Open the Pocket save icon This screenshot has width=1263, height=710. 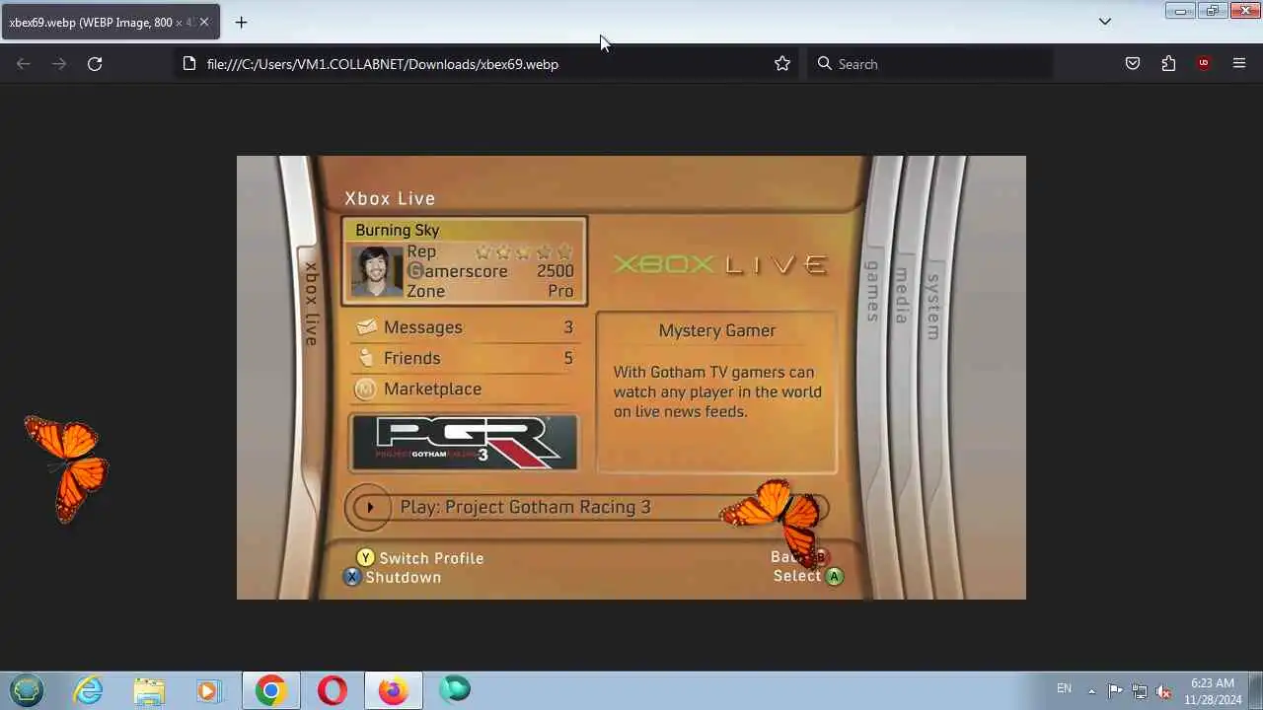click(x=1133, y=64)
